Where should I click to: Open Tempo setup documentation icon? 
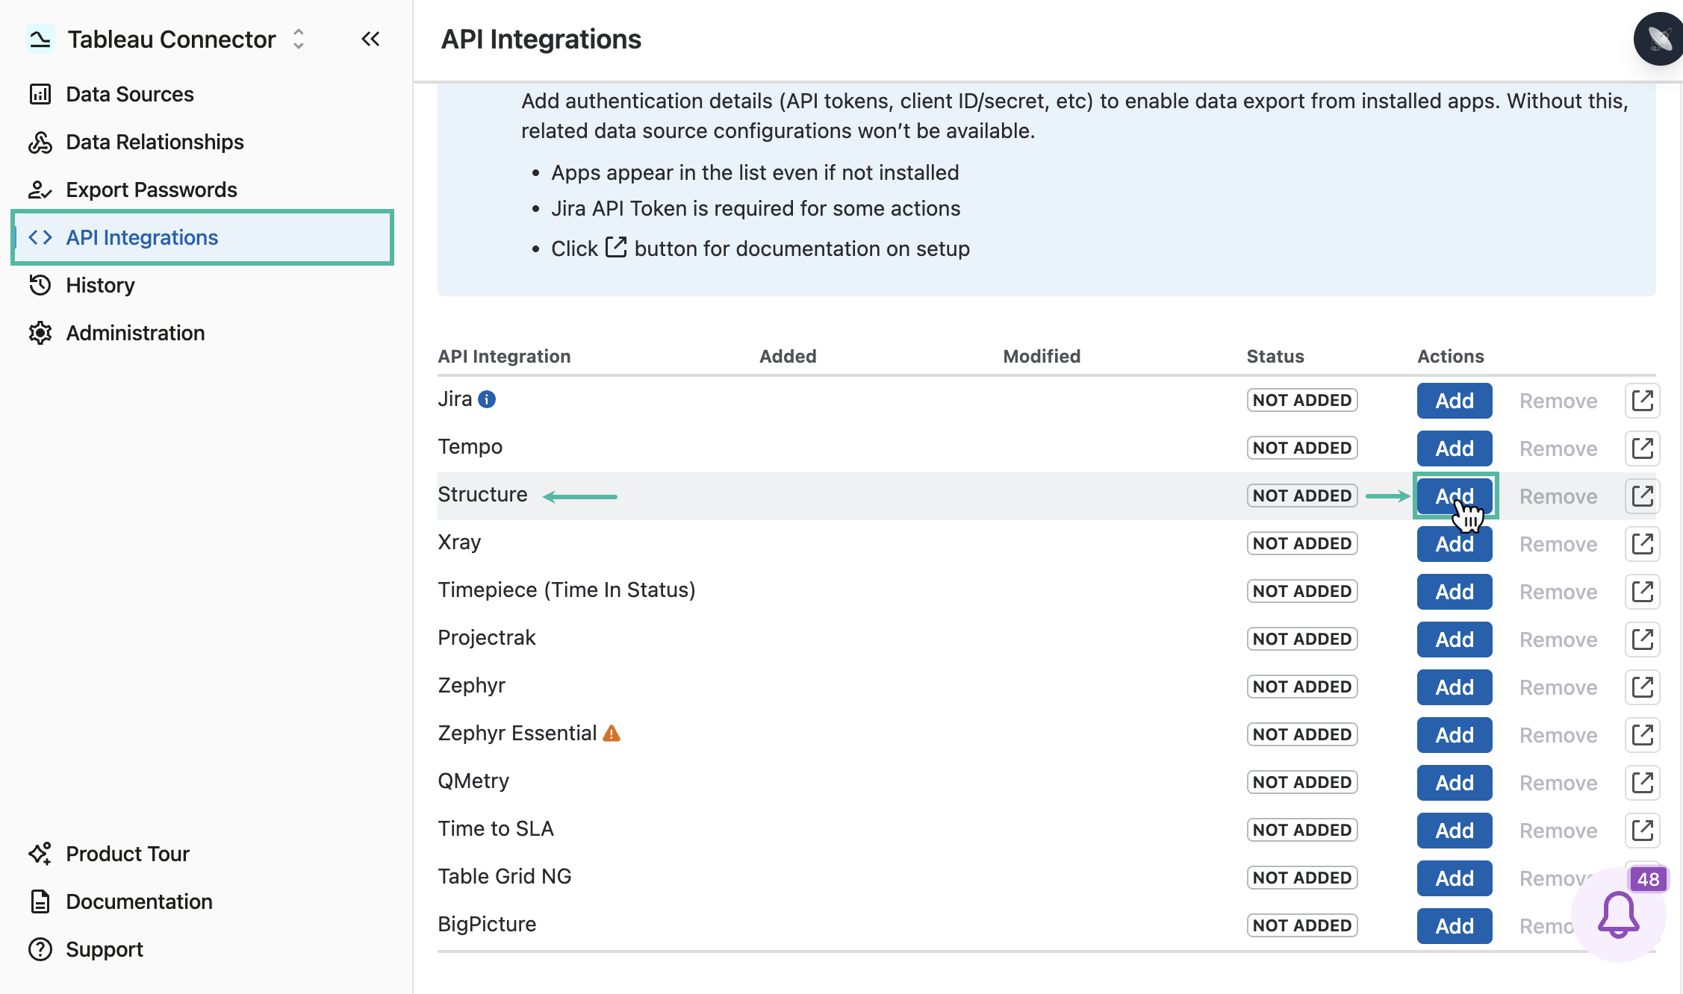point(1642,448)
